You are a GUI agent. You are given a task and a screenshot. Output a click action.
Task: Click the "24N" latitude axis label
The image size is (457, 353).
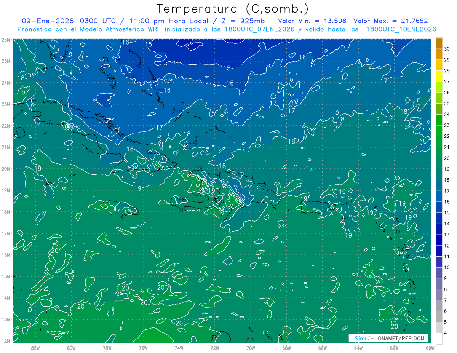[6, 83]
